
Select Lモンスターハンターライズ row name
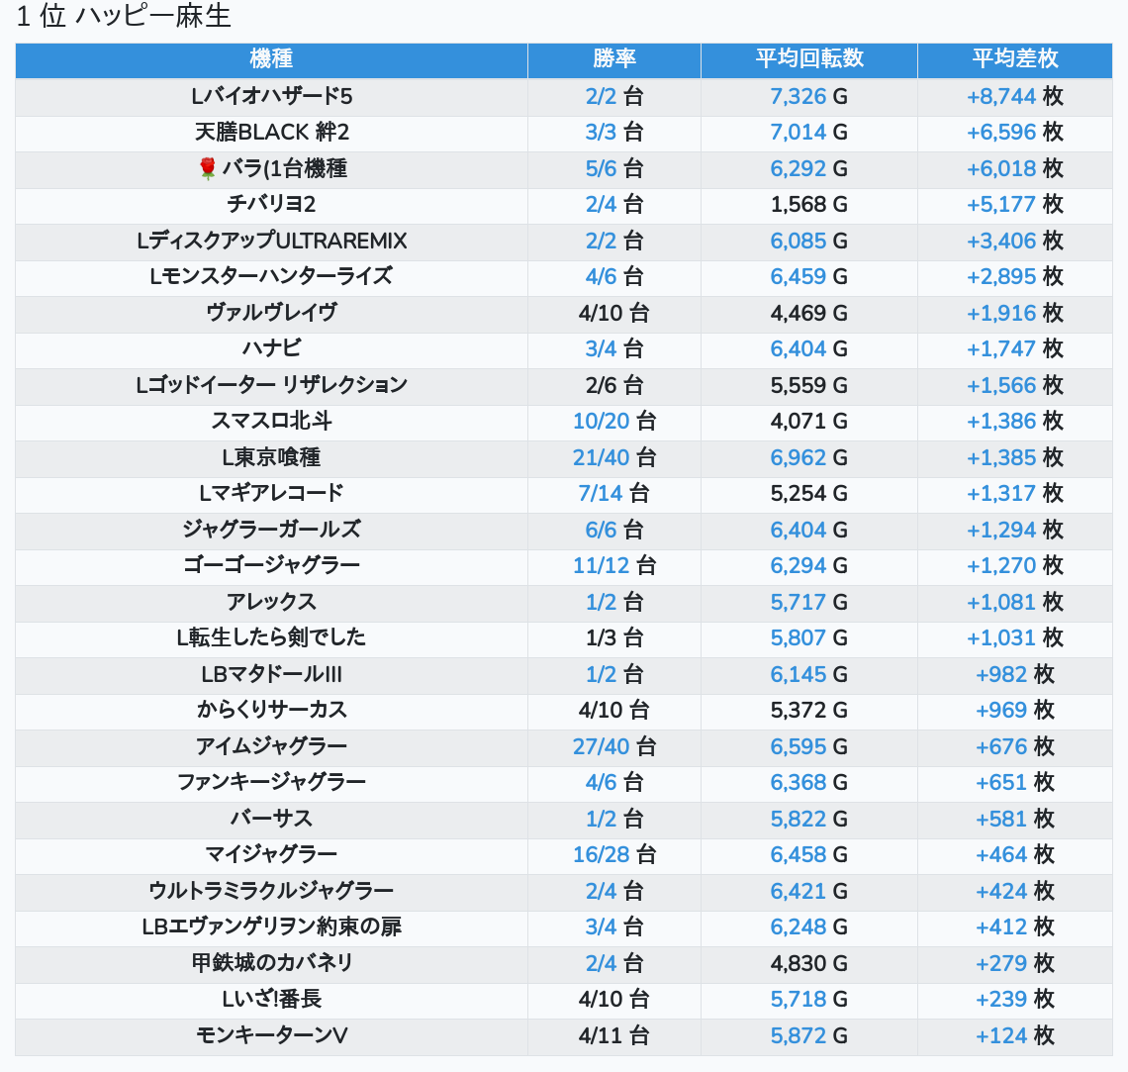(x=271, y=276)
